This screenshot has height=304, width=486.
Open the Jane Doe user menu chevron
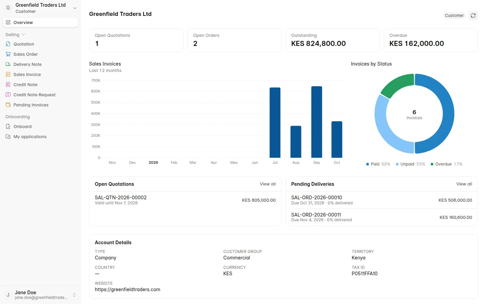(74, 295)
